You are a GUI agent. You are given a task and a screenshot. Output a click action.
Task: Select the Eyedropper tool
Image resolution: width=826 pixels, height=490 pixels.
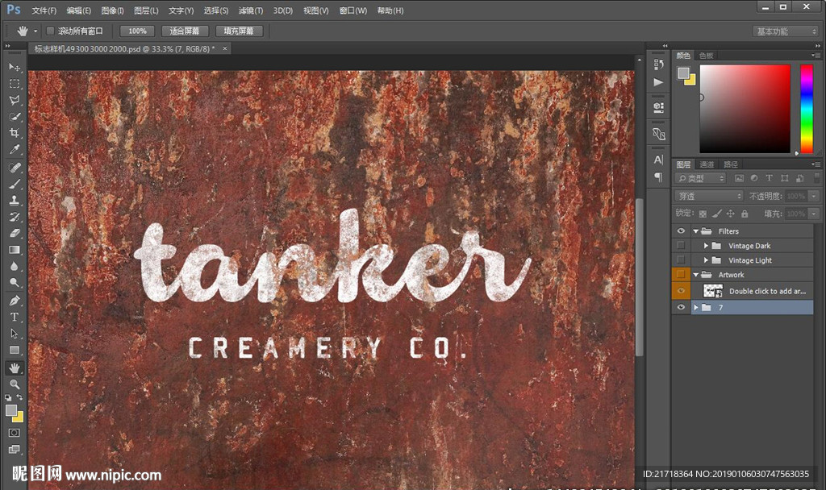click(x=15, y=149)
